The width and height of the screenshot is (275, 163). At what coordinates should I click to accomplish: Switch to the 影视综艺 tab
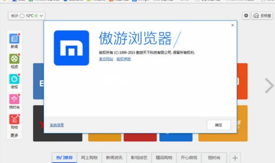click(x=139, y=158)
